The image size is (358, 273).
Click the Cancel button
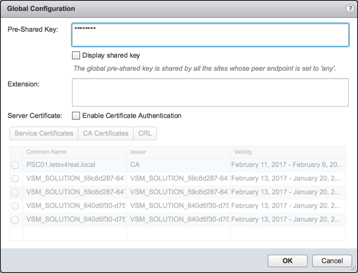click(332, 260)
